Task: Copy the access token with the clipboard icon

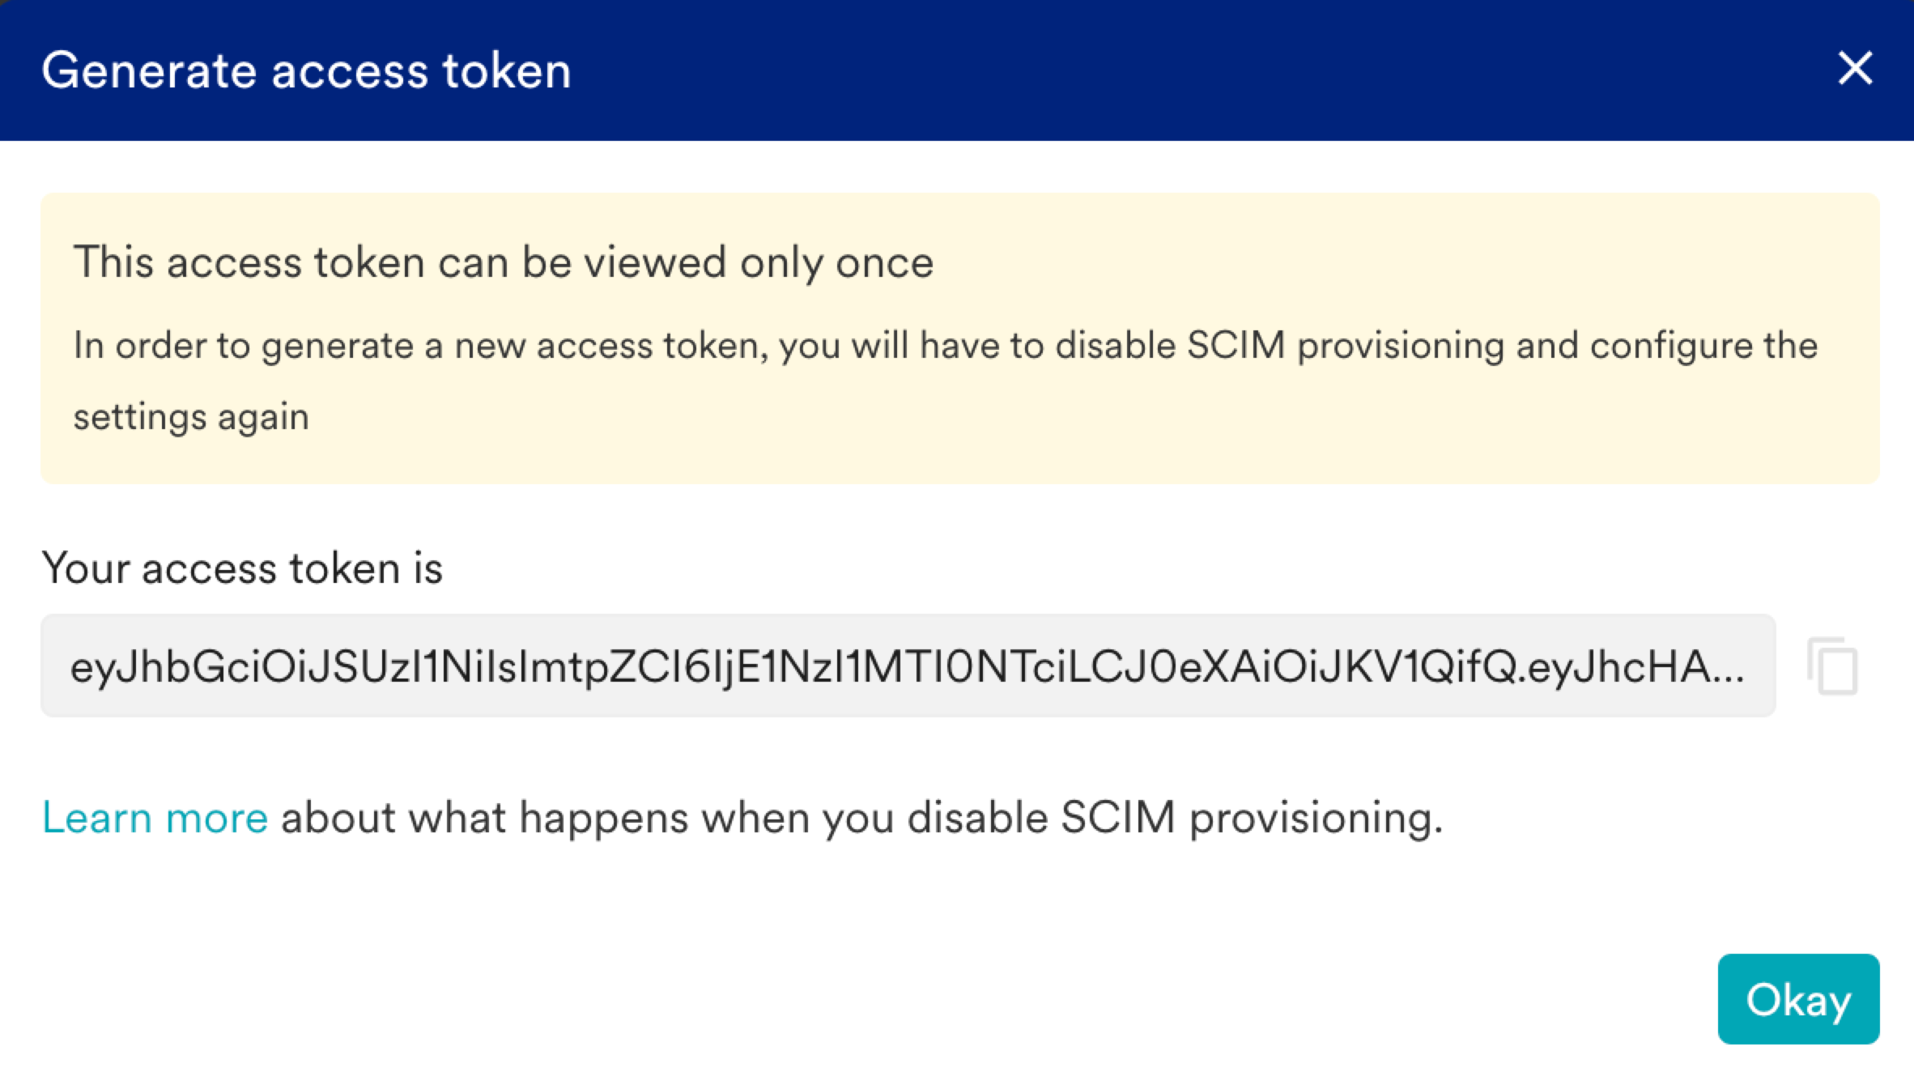Action: (x=1832, y=666)
